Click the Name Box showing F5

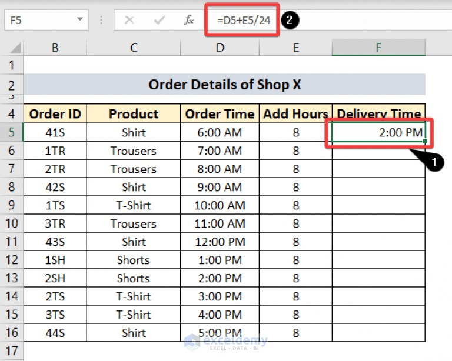(x=46, y=20)
